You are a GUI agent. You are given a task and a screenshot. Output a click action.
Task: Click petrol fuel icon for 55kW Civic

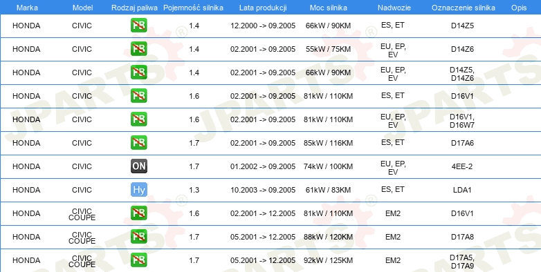[x=138, y=49]
